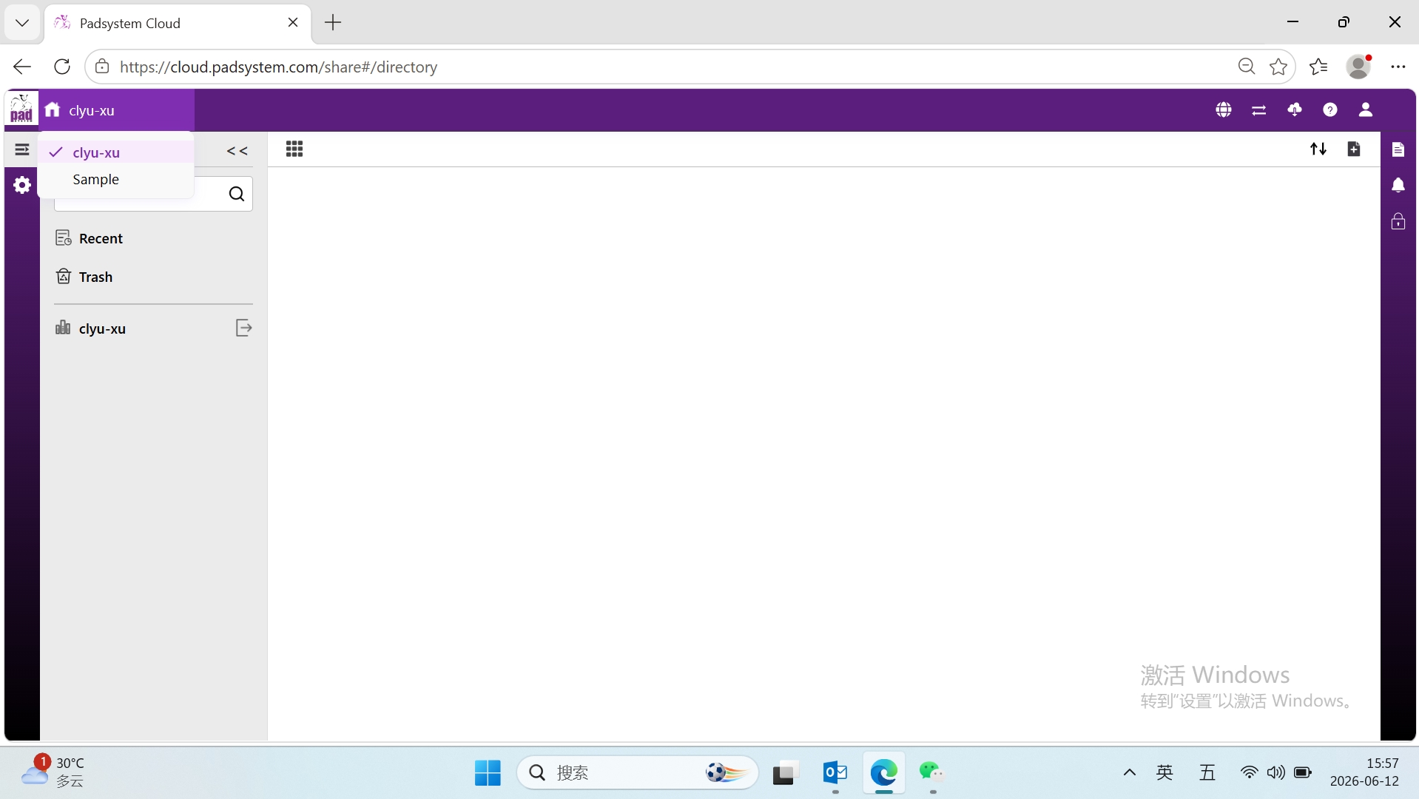Image resolution: width=1419 pixels, height=799 pixels.
Task: Open a new browser tab
Action: [x=333, y=23]
